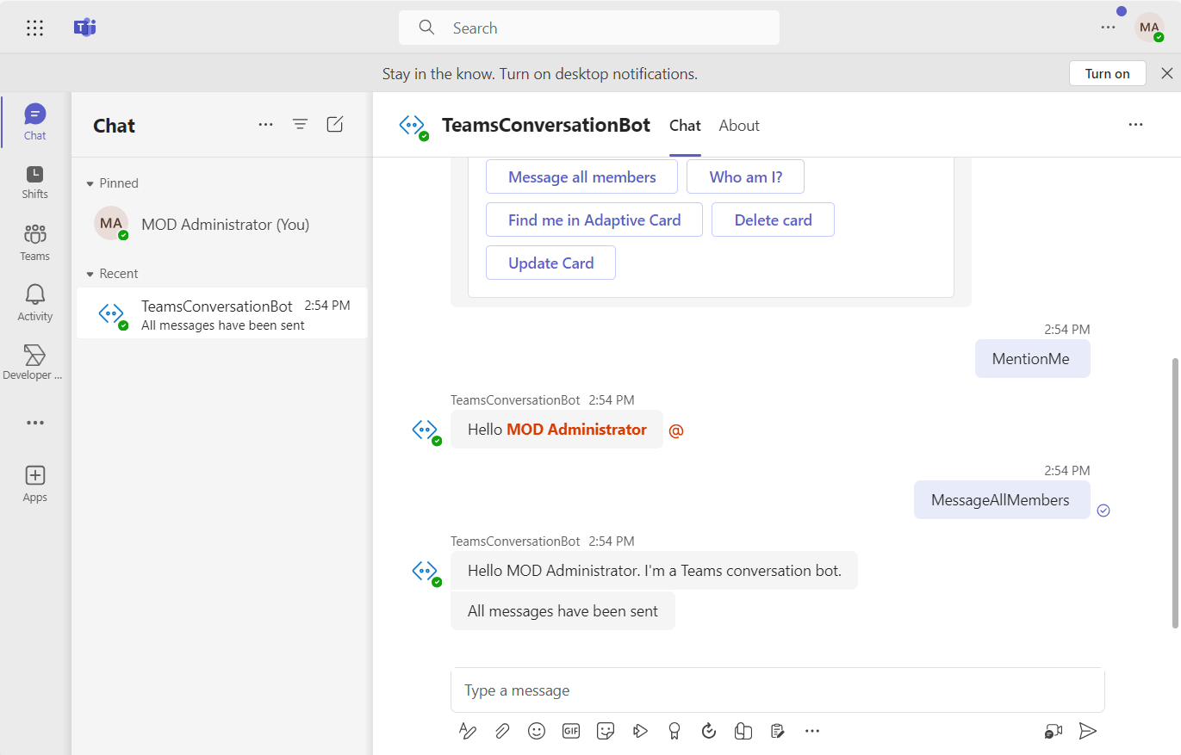The width and height of the screenshot is (1181, 755).
Task: Dismiss the desktop notifications banner
Action: 1167,73
